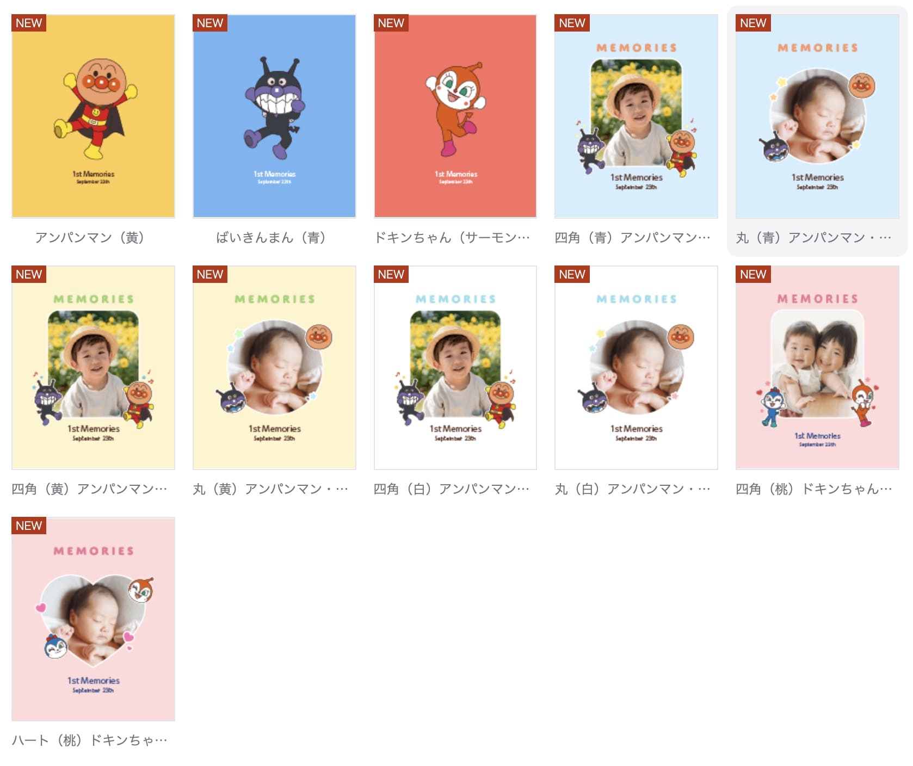Click the NEW badge on yellow Anpanman cover
Image resolution: width=913 pixels, height=766 pixels.
pos(29,23)
